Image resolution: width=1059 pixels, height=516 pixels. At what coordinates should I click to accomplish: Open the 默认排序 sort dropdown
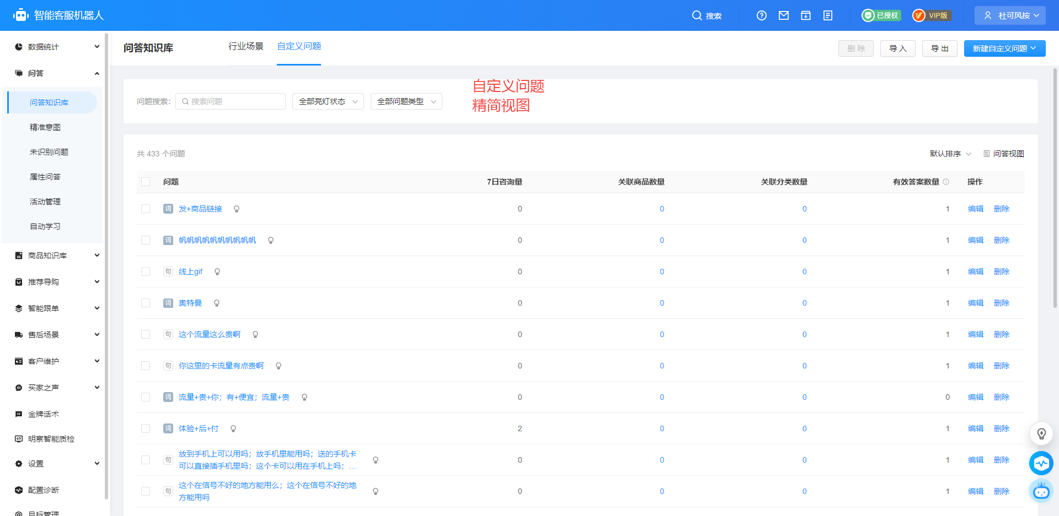click(950, 154)
